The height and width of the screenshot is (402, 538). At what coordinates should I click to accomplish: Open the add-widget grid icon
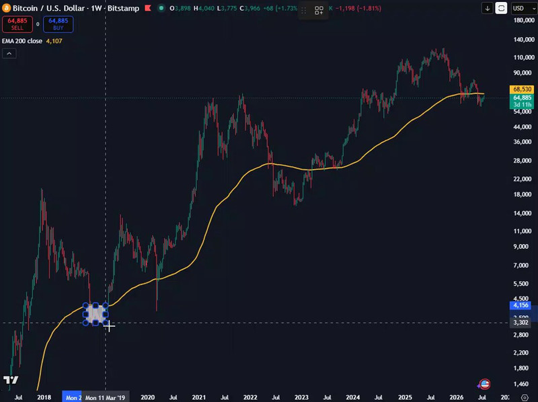(x=319, y=10)
